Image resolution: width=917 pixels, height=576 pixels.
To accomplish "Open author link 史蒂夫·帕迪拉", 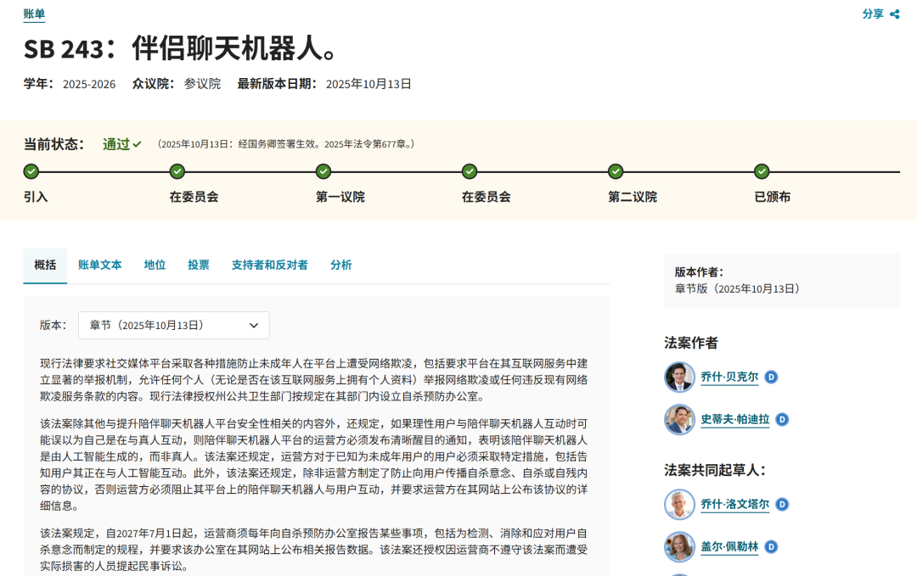I will click(735, 419).
